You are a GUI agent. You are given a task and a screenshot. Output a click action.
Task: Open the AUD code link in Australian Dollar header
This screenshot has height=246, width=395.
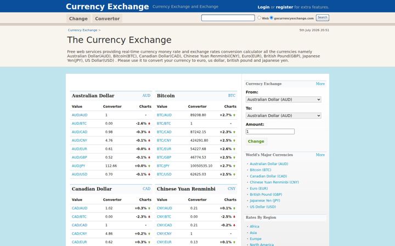pos(146,96)
